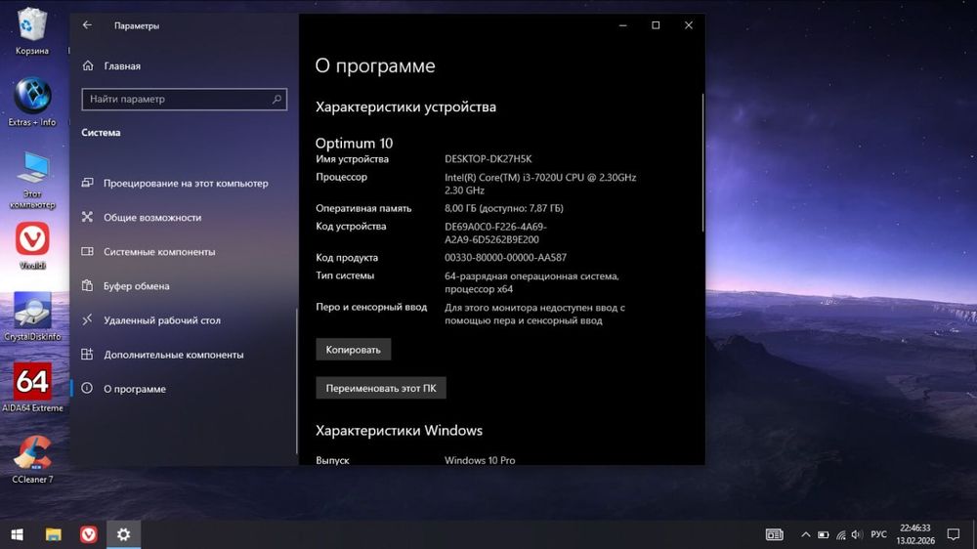Image resolution: width=977 pixels, height=549 pixels.
Task: Click Характеристики Windows heading
Action: (x=399, y=431)
